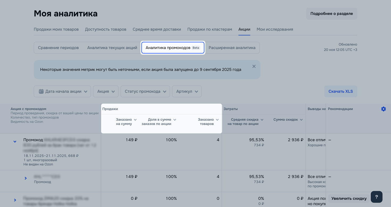Sort by Средняя скидка на товар column
Viewport: 391px width, 207px height.
tap(262, 120)
